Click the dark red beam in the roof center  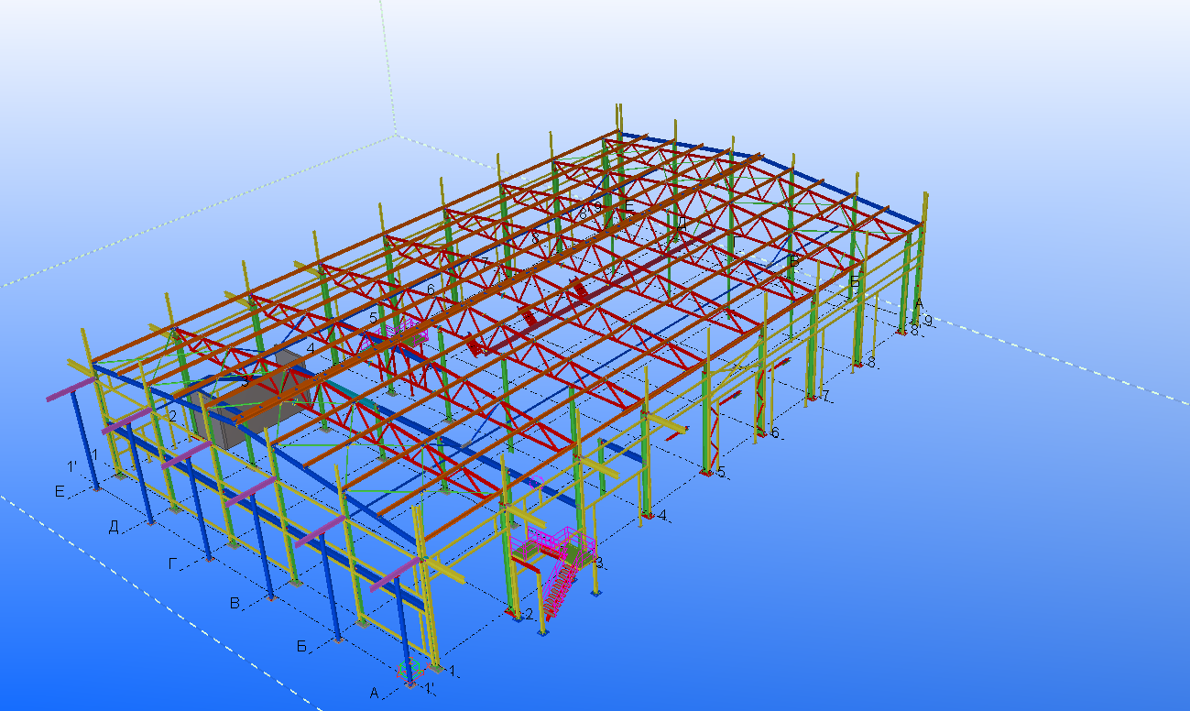click(529, 318)
